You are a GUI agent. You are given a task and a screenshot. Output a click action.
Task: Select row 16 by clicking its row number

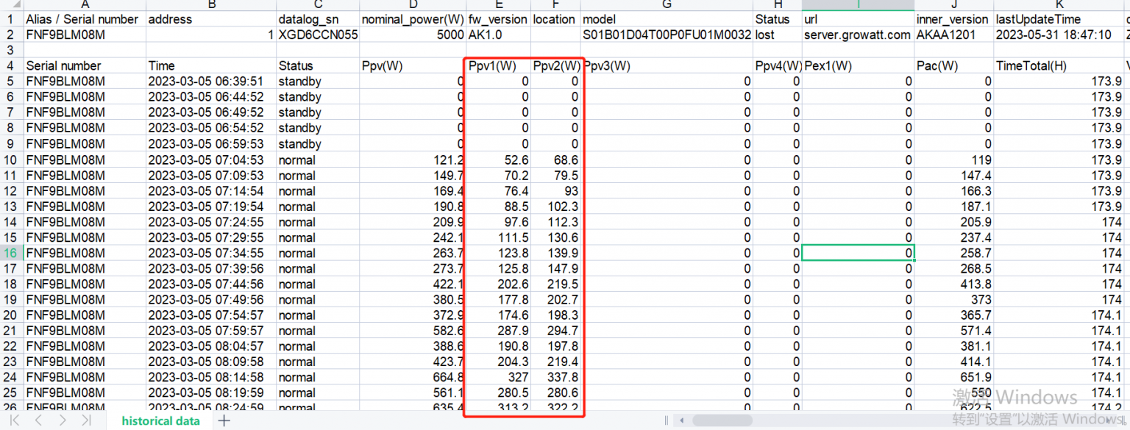click(12, 252)
